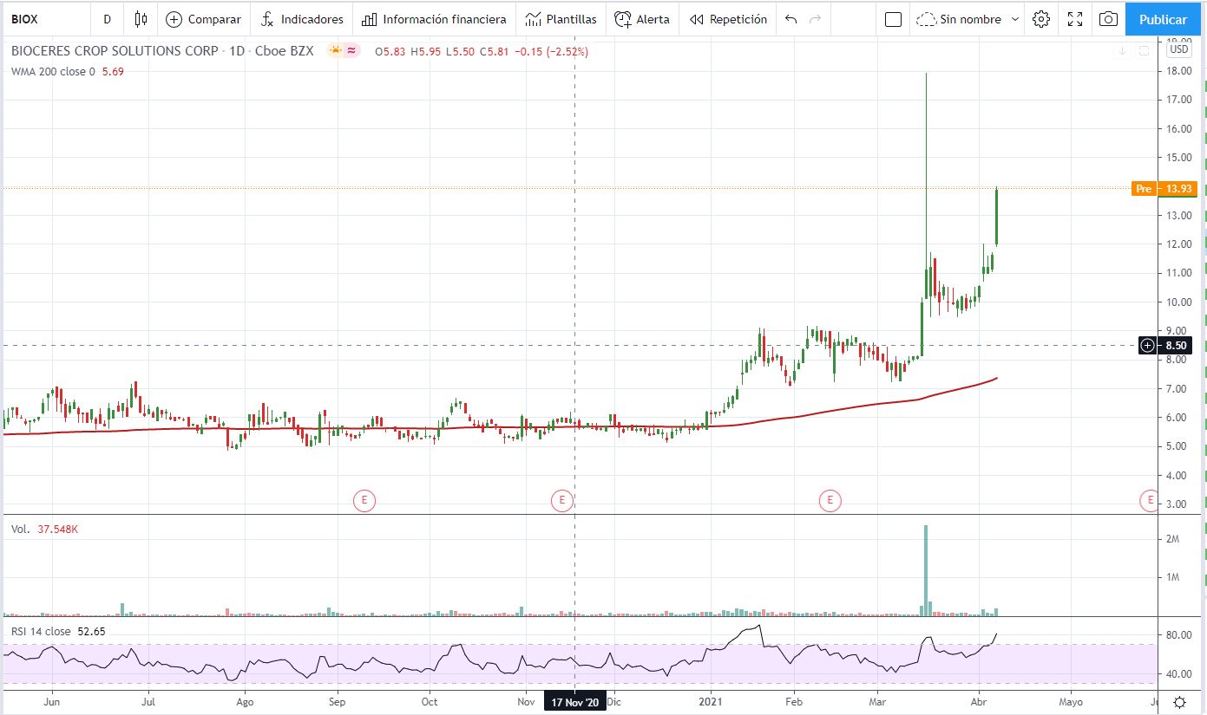Open the D timeframe interval dropdown
This screenshot has width=1207, height=715.
click(x=107, y=19)
